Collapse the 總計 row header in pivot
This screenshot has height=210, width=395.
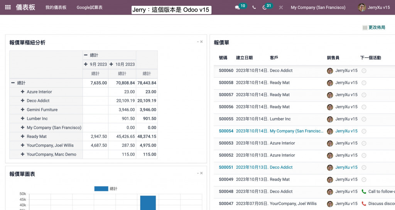(13, 83)
